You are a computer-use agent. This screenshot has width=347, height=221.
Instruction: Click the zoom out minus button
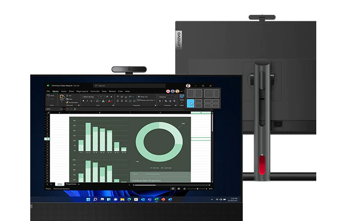188,189
